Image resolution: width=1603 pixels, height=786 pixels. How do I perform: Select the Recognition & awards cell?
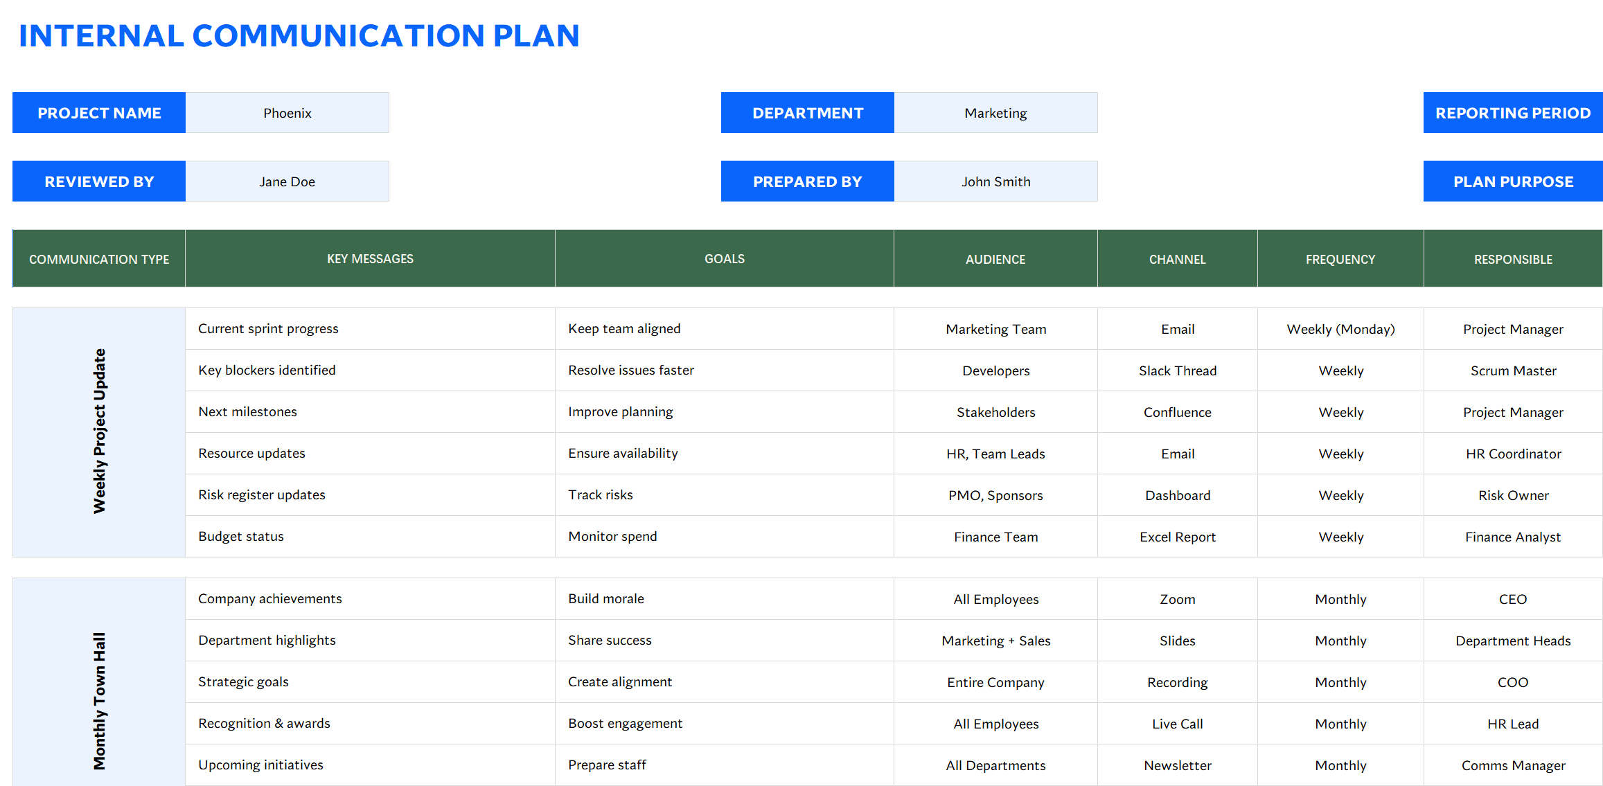371,724
